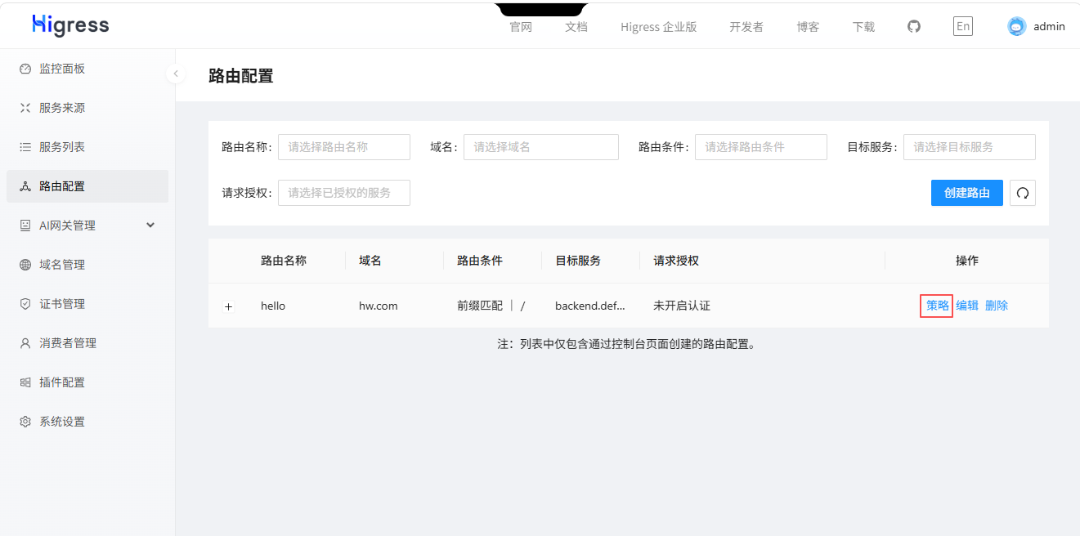Screen dimensions: 1080x536
Task: Click the 域名管理 globe icon
Action: (x=25, y=265)
